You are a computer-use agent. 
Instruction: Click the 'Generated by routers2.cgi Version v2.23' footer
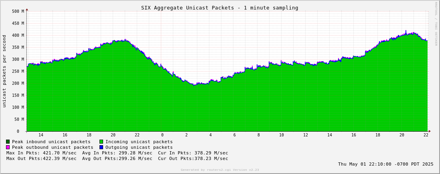(220, 170)
